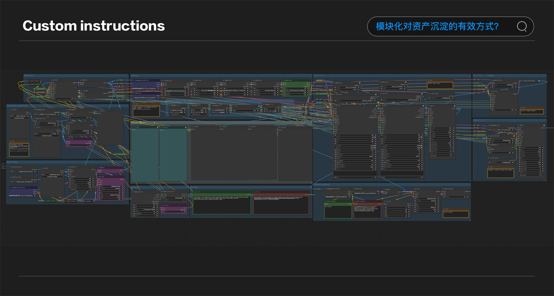Collapse the Circular VAE Decode node
This screenshot has height=296, width=554.
point(522,81)
